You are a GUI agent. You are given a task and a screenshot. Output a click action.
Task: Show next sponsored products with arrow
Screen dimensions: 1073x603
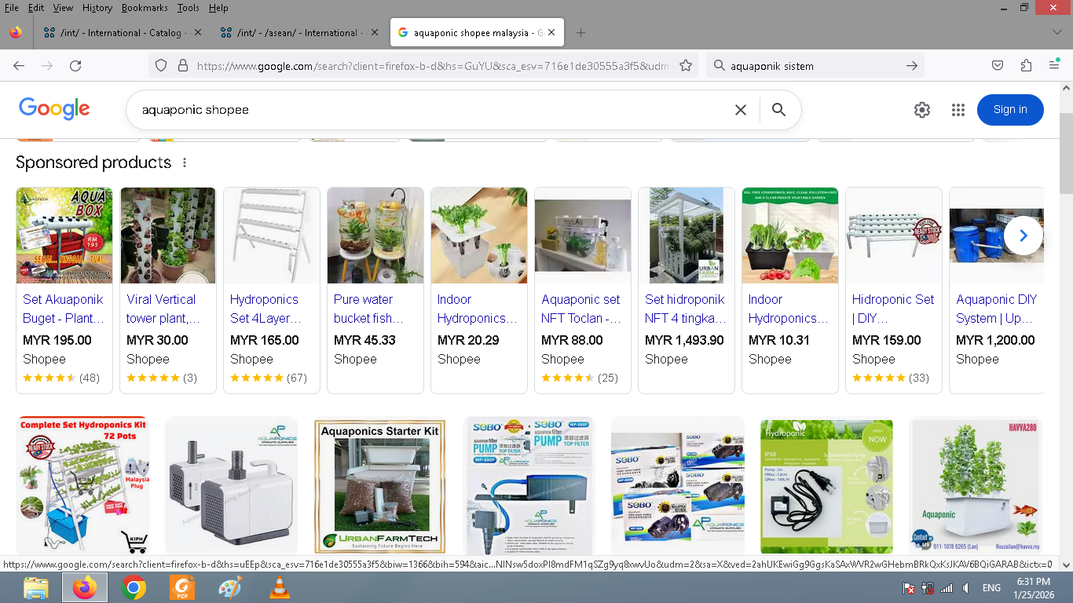click(1023, 236)
